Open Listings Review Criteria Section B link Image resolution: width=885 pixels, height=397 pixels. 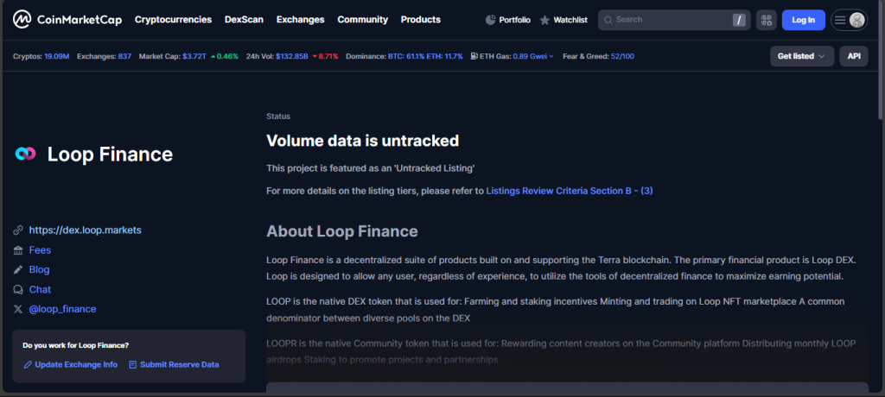click(x=569, y=190)
